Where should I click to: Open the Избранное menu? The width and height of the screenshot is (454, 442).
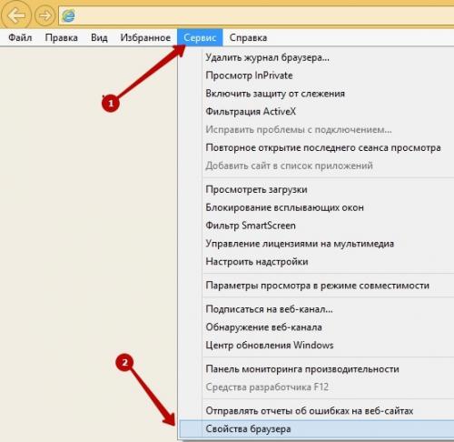coord(145,37)
